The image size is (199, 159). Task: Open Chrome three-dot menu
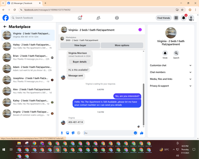tap(195, 10)
